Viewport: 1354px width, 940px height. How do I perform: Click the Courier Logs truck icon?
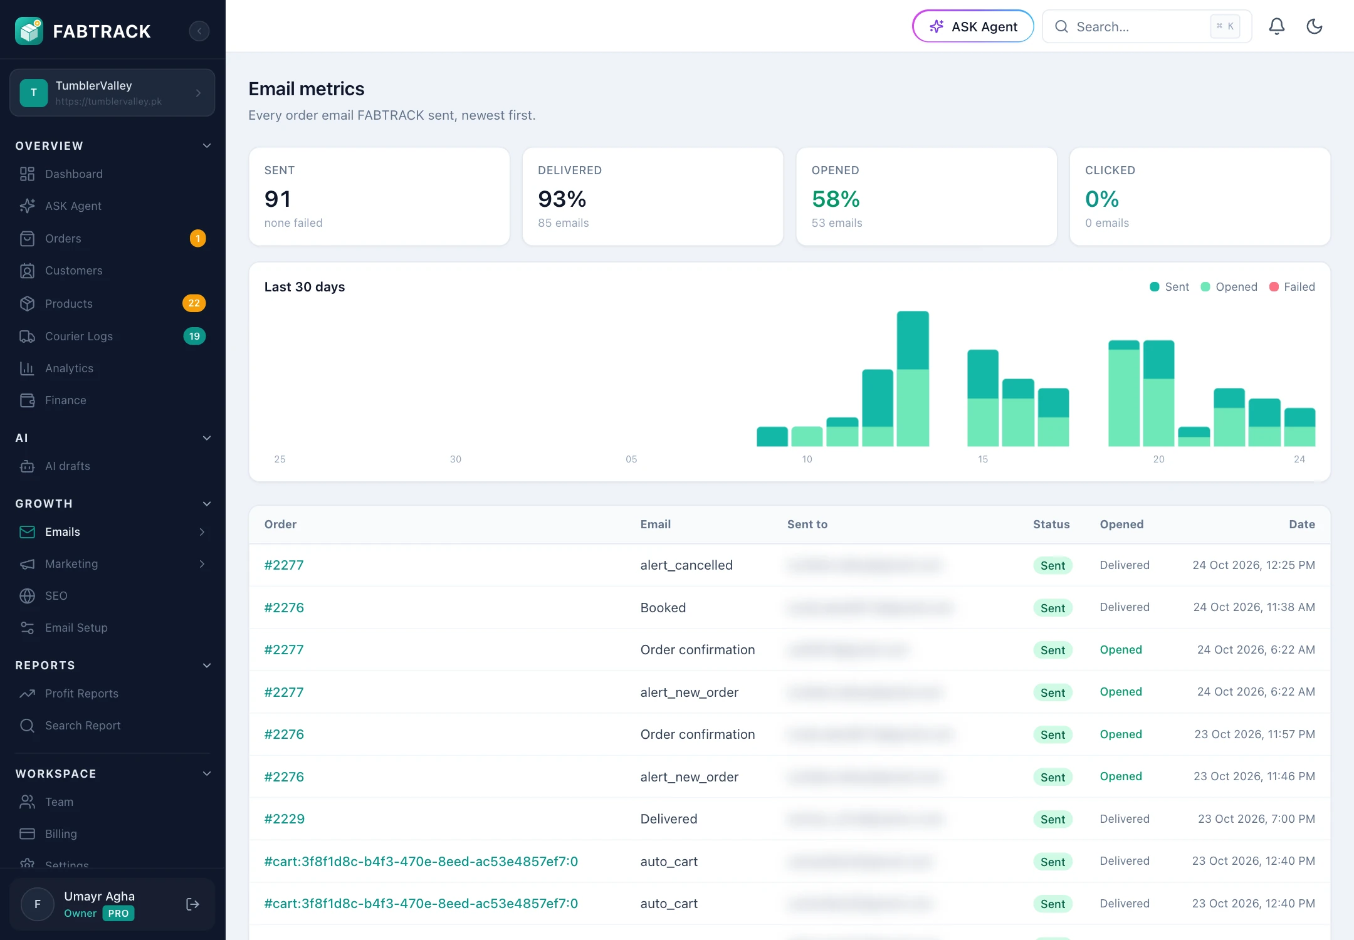point(27,336)
